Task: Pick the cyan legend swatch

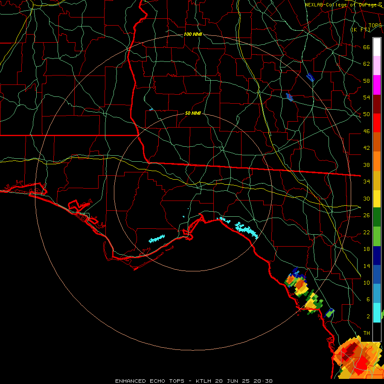Action: pyautogui.click(x=377, y=313)
